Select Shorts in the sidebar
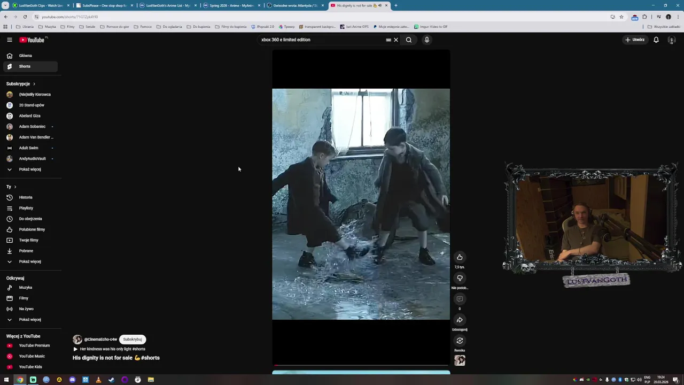684x385 pixels. click(29, 66)
